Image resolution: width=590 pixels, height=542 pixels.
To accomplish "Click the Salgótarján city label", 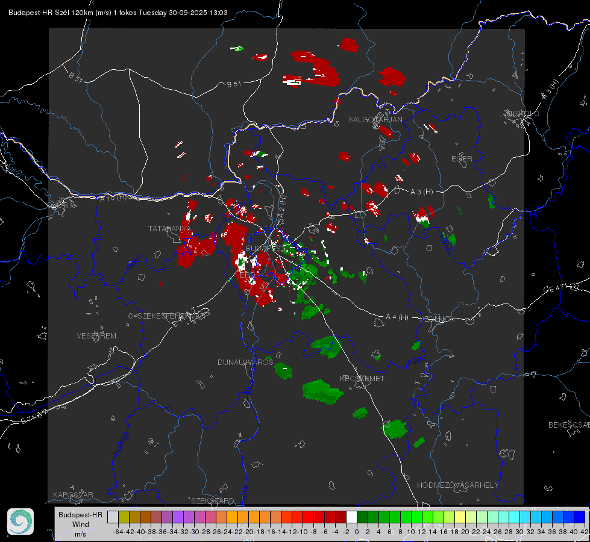I will (x=375, y=120).
